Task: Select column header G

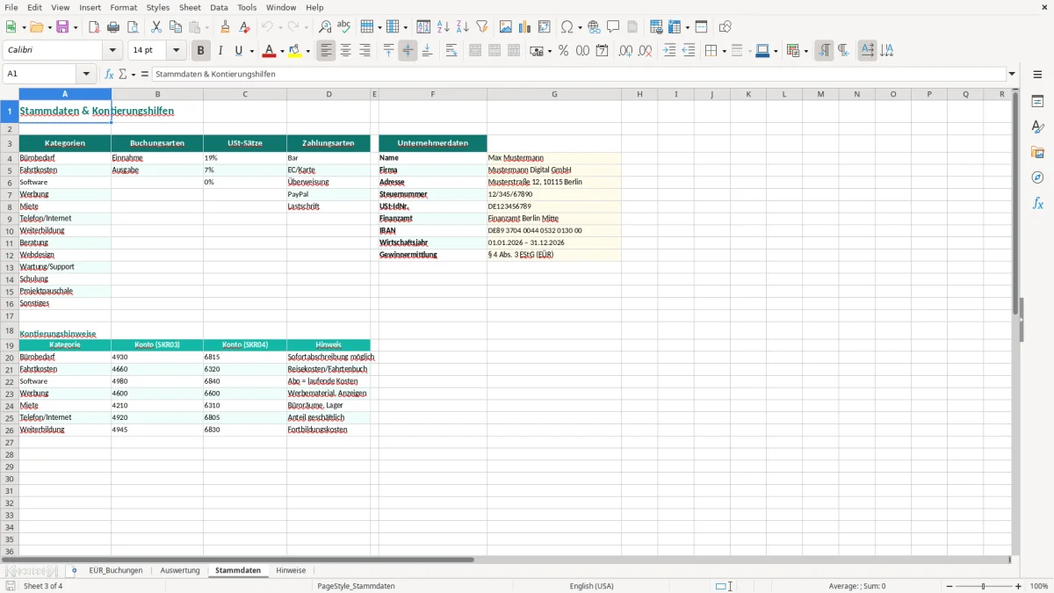Action: pyautogui.click(x=554, y=94)
